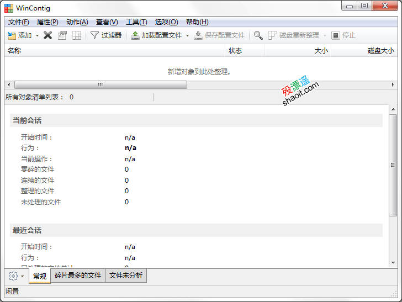
Task: Click the 闲置 status bar text
Action: [12, 292]
